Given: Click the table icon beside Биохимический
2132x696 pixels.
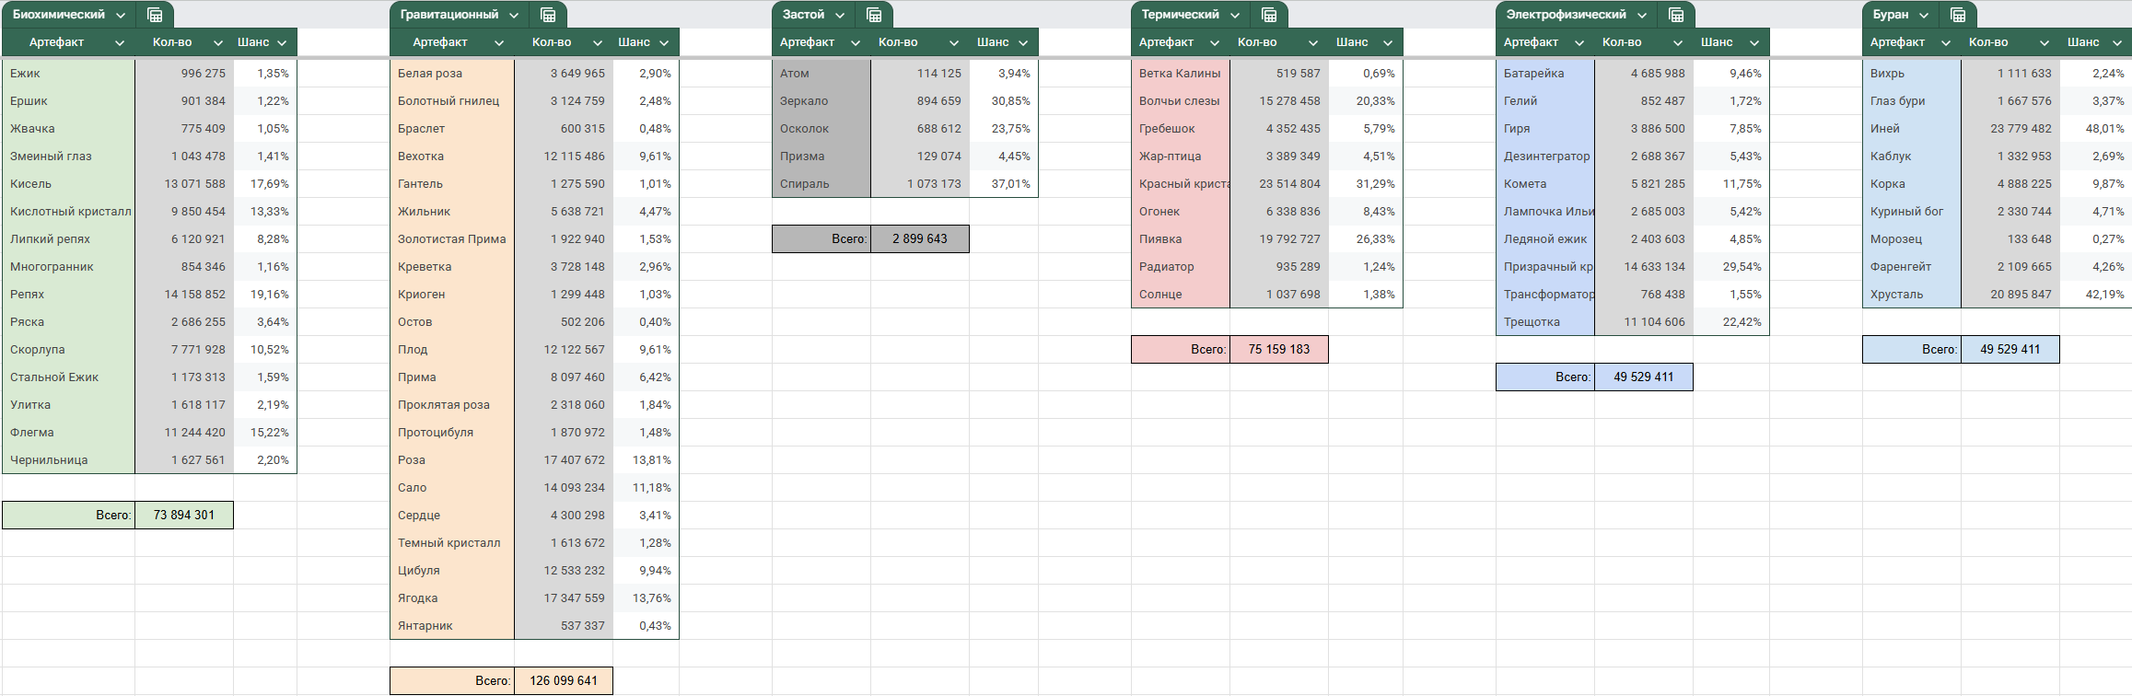Looking at the screenshot, I should [155, 15].
